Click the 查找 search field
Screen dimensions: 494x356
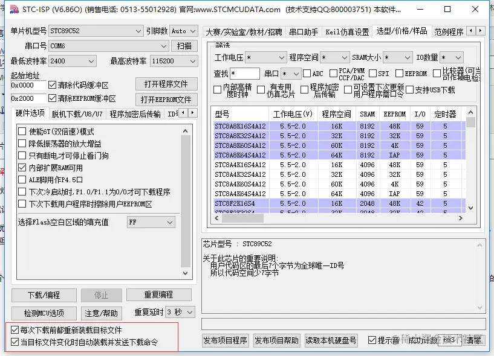point(245,74)
